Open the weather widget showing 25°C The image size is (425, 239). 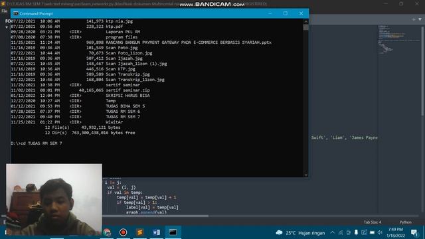click(300, 233)
